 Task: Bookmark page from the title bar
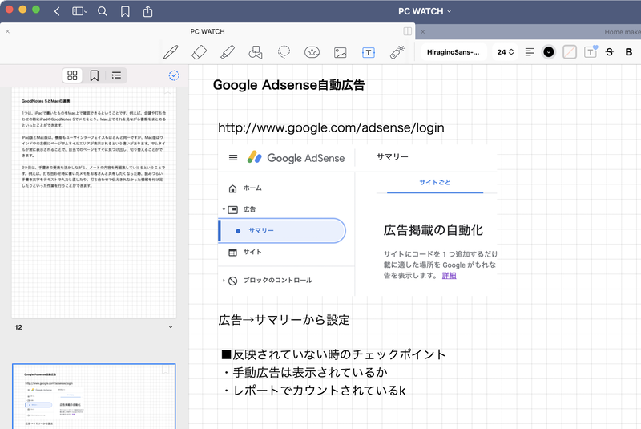click(x=125, y=11)
